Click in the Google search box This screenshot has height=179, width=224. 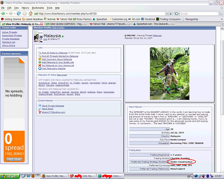(199, 14)
